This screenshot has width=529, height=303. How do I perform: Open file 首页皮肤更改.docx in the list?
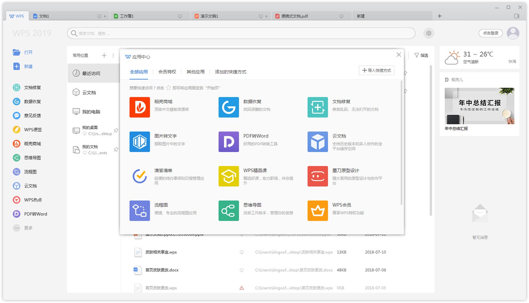pos(162,270)
